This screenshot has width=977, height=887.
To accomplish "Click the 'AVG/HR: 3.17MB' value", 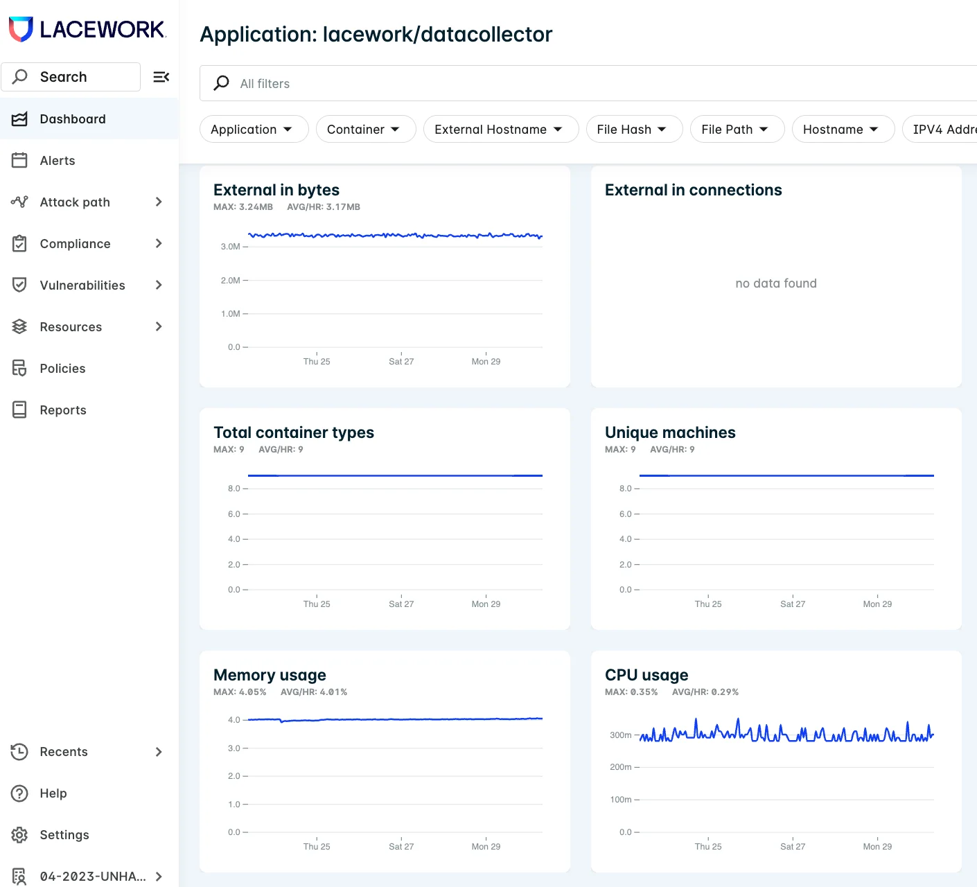I will pos(324,207).
